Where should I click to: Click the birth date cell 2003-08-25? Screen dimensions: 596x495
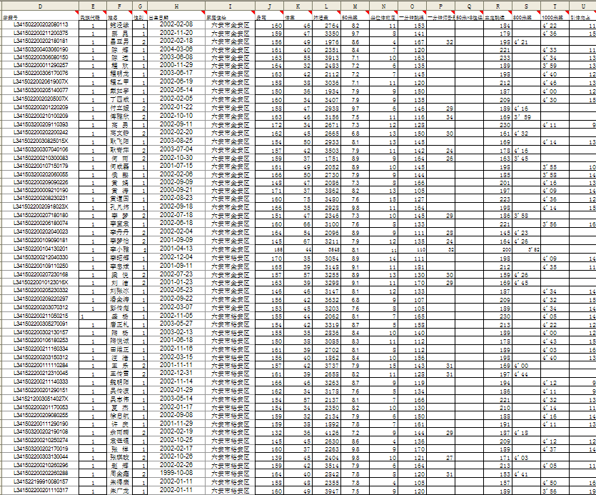pyautogui.click(x=177, y=141)
